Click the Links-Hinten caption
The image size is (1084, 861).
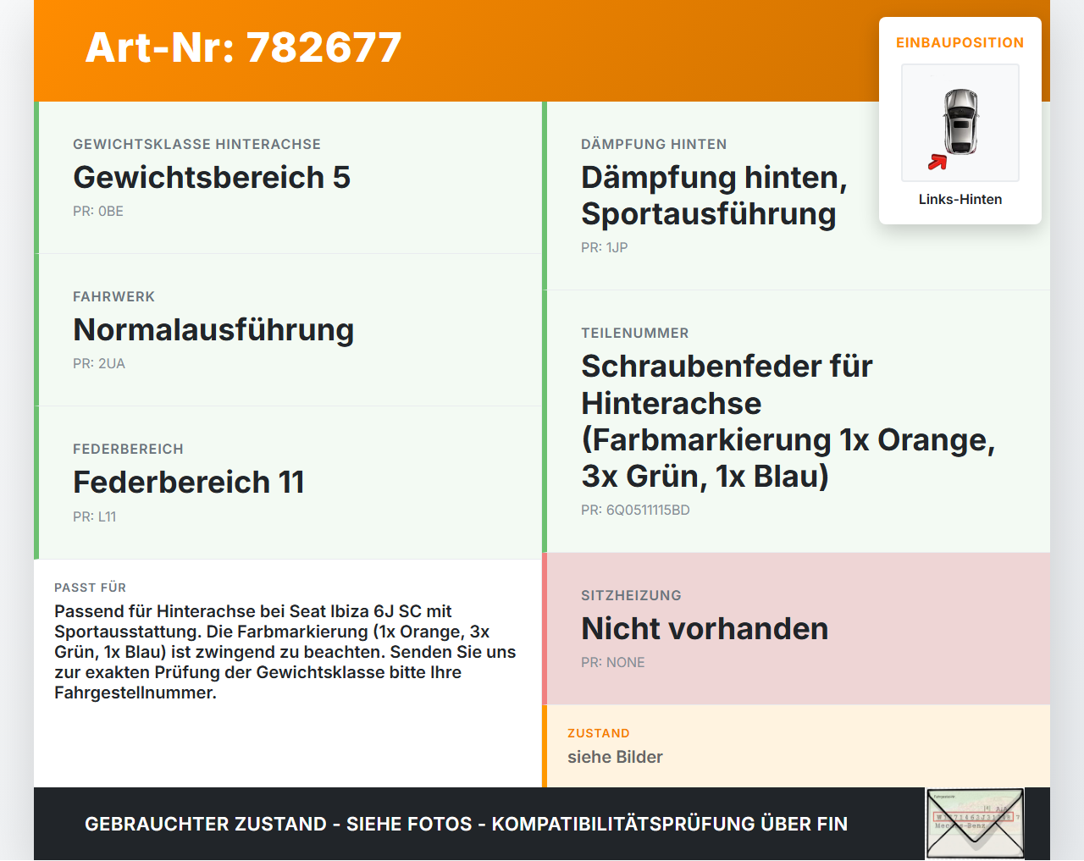pyautogui.click(x=960, y=199)
